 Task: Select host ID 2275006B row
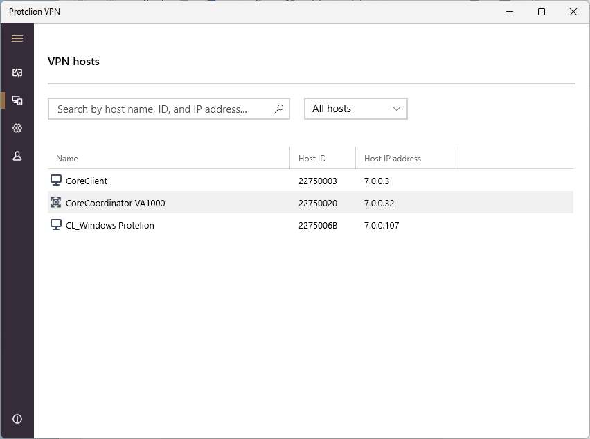point(318,225)
